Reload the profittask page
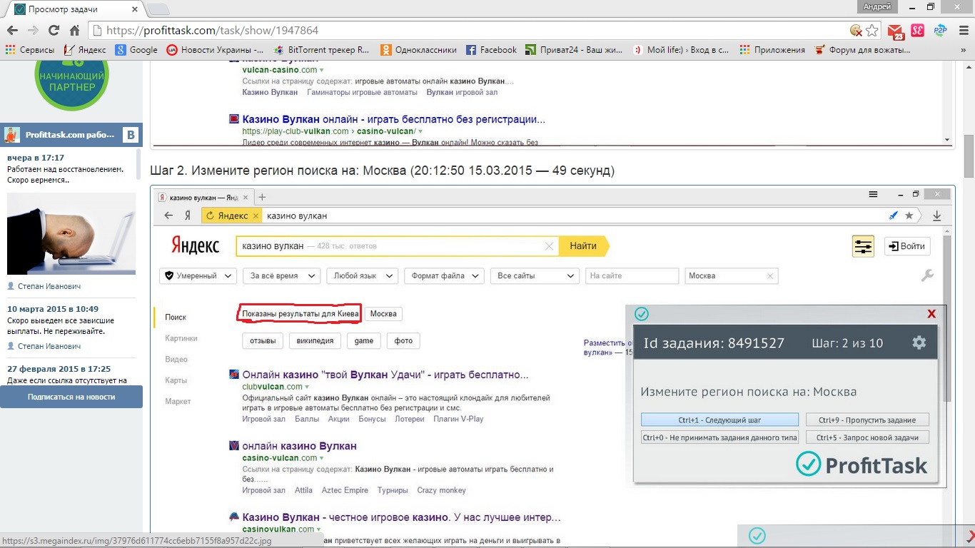This screenshot has width=975, height=548. [x=54, y=31]
